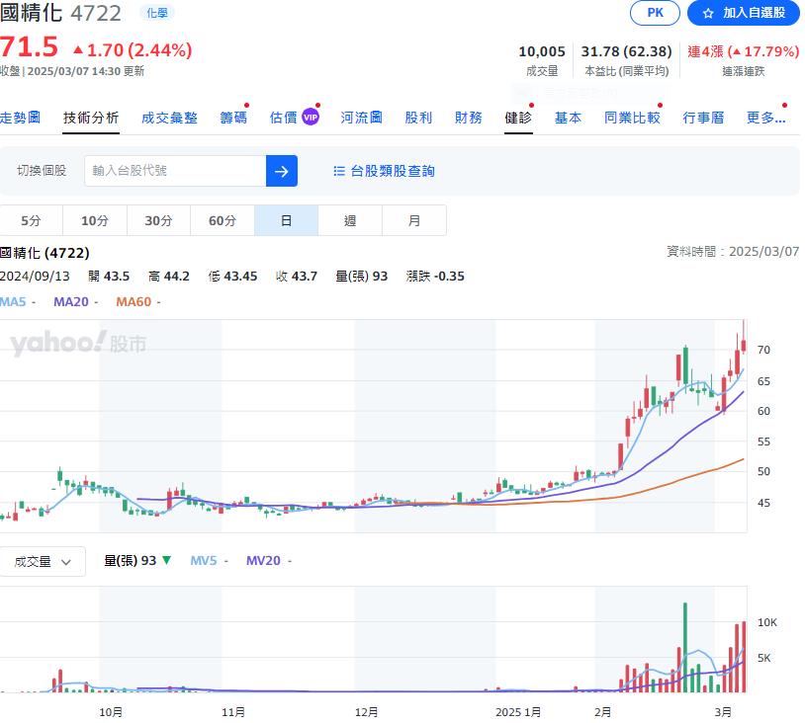Select the 60分 interval
Image resolution: width=805 pixels, height=723 pixels.
point(222,220)
